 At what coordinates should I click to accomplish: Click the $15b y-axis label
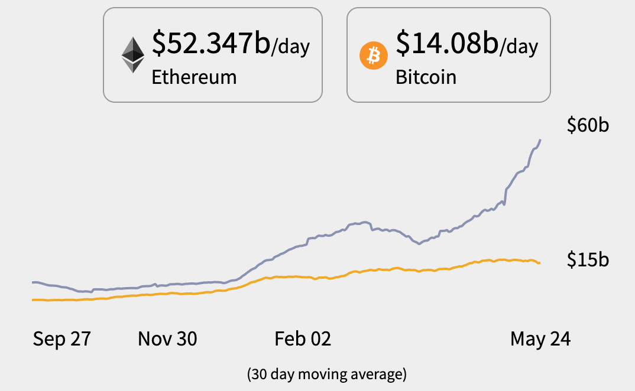[x=588, y=259]
